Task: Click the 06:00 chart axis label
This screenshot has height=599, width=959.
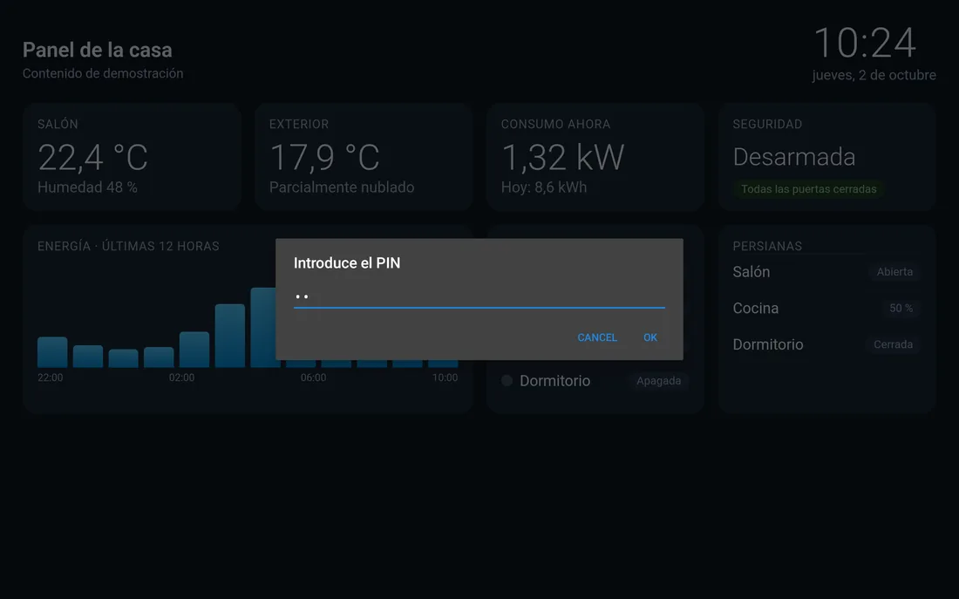Action: [x=313, y=378]
